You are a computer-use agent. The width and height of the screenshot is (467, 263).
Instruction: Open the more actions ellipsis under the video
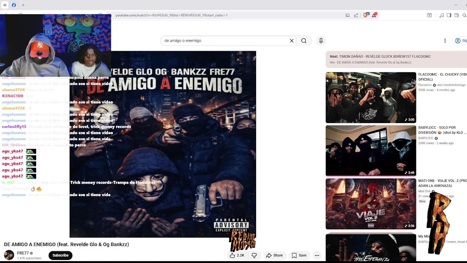(317, 255)
